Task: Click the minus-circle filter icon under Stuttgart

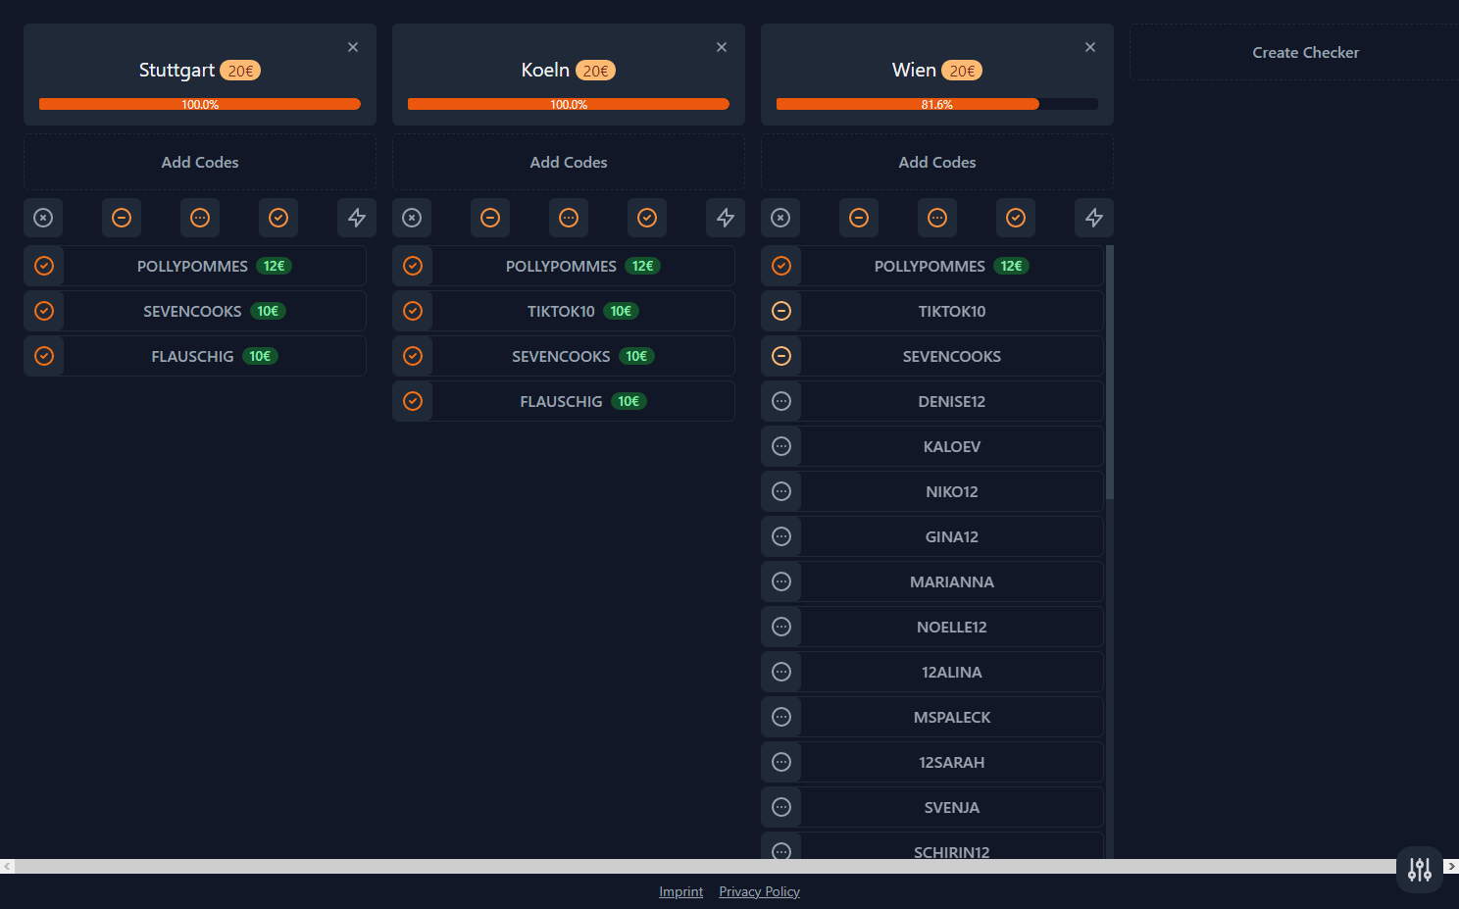Action: (x=122, y=218)
